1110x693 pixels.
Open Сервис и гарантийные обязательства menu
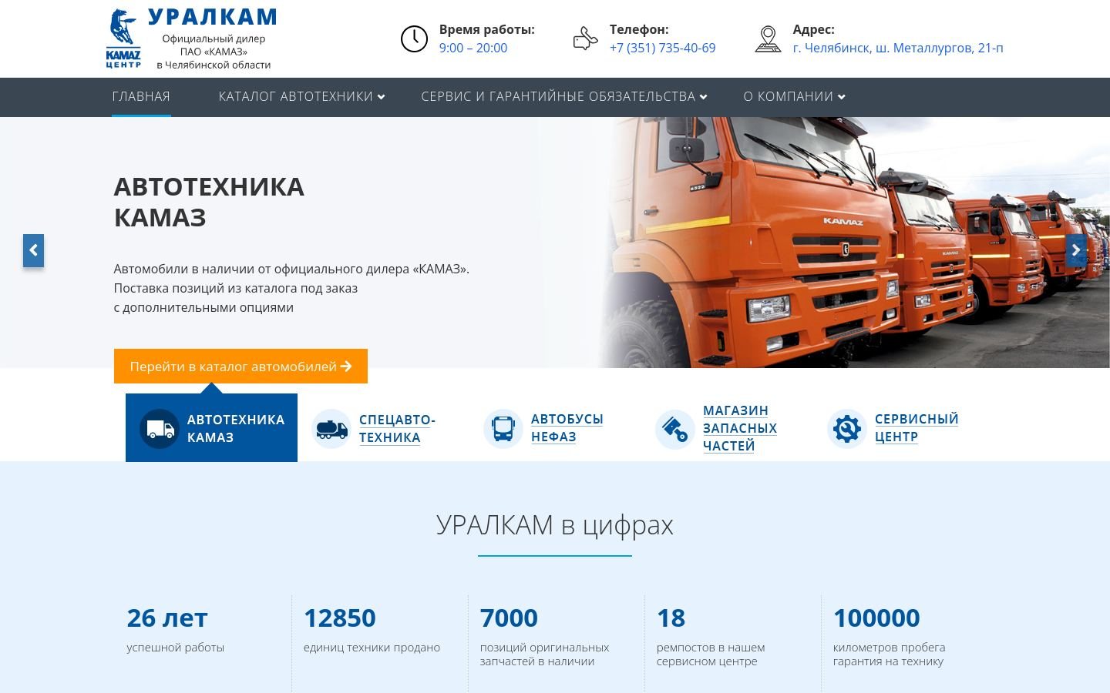558,96
